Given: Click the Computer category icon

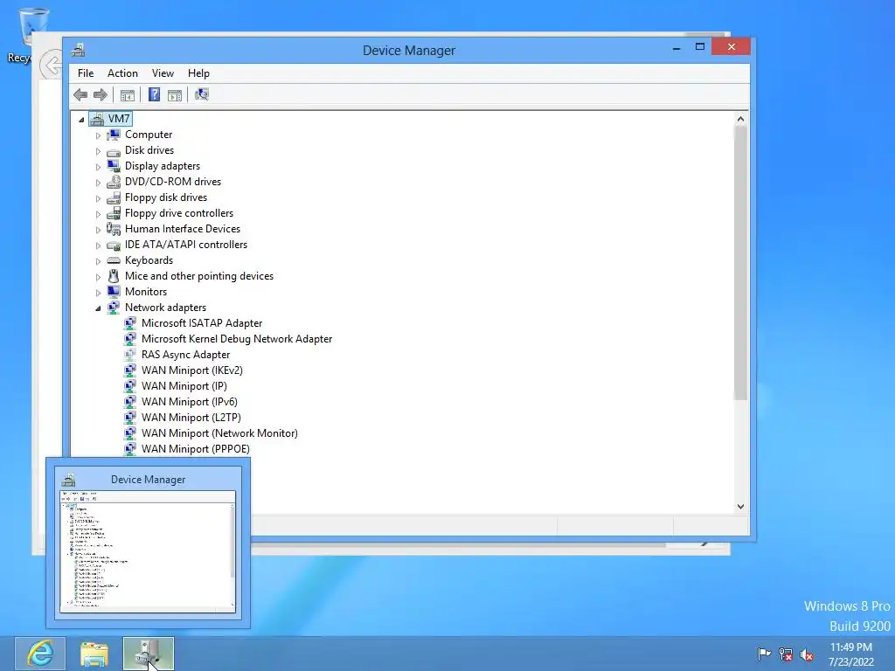Looking at the screenshot, I should 114,135.
